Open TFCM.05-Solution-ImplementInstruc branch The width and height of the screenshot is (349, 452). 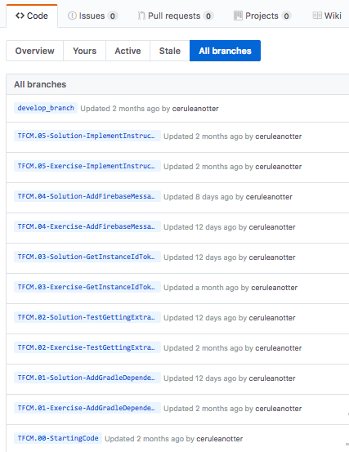(x=87, y=136)
